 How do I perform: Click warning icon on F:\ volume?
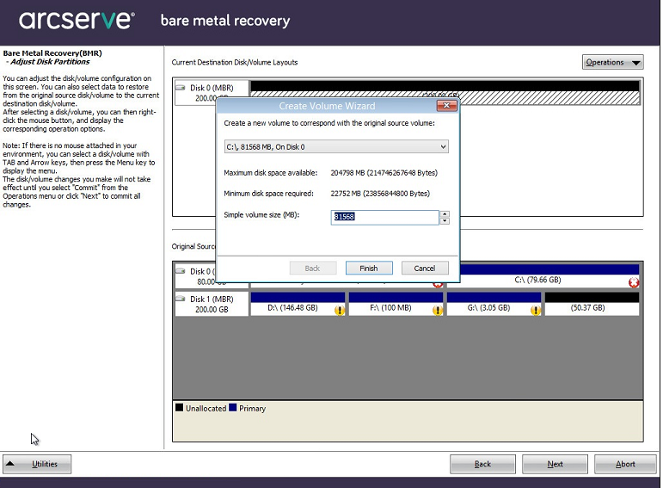[437, 311]
